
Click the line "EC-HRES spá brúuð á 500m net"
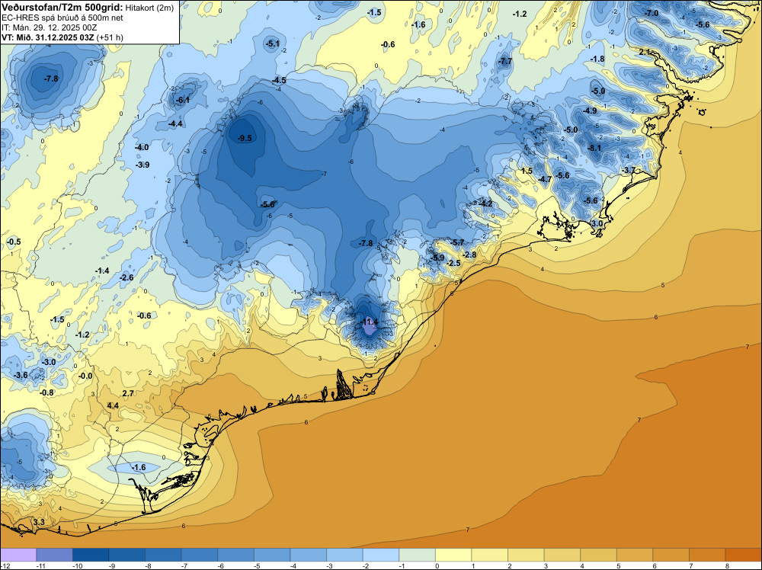pyautogui.click(x=62, y=18)
